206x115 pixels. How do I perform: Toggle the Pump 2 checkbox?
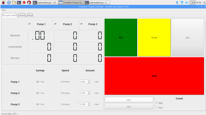(x=55, y=24)
